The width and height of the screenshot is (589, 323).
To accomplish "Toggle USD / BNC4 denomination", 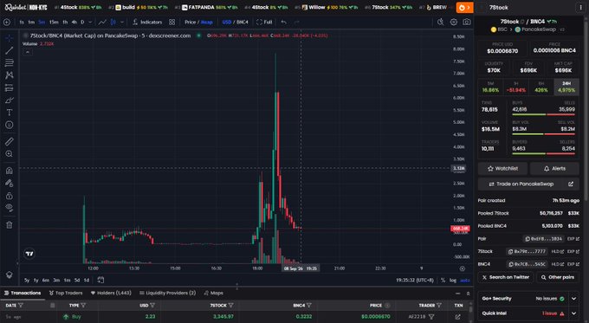I will [x=235, y=23].
